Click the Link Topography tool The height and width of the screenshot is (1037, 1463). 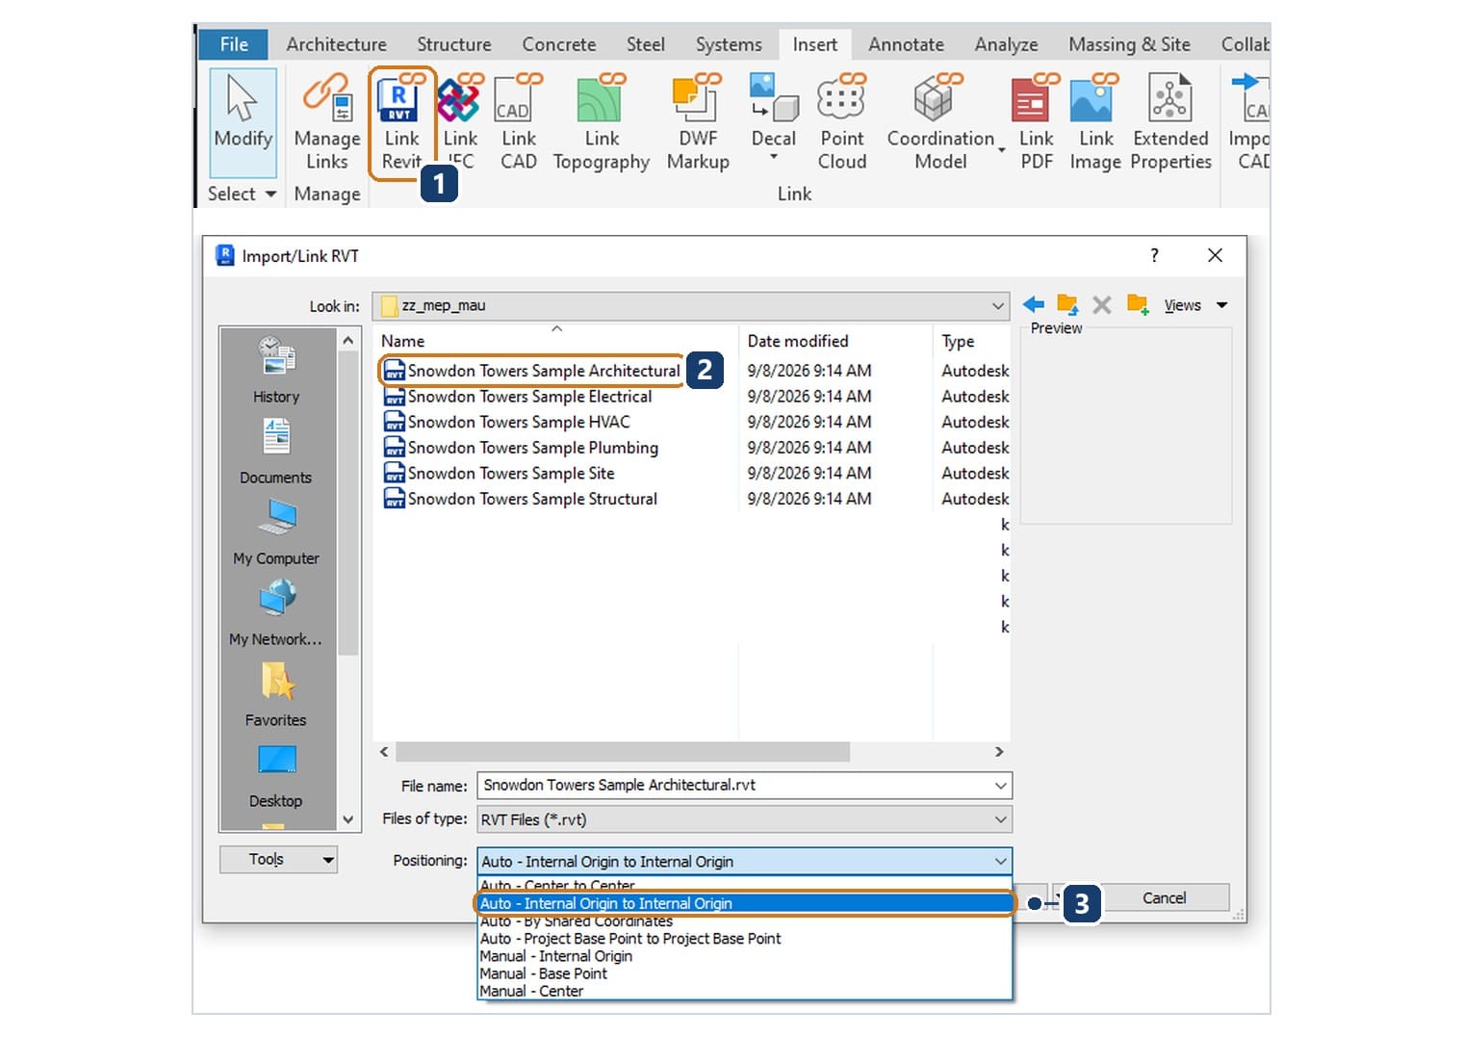(x=602, y=122)
